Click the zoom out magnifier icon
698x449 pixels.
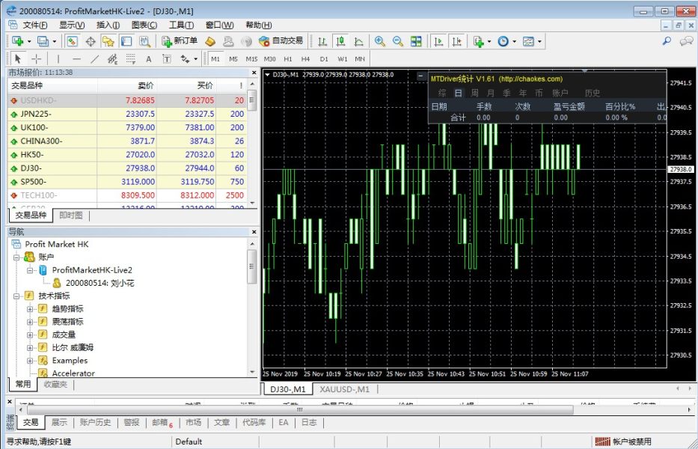tap(398, 41)
